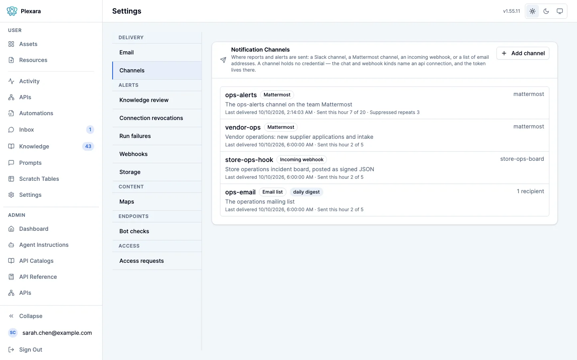This screenshot has height=360, width=577.
Task: Click the Incoming webhook badge
Action: [x=302, y=160]
